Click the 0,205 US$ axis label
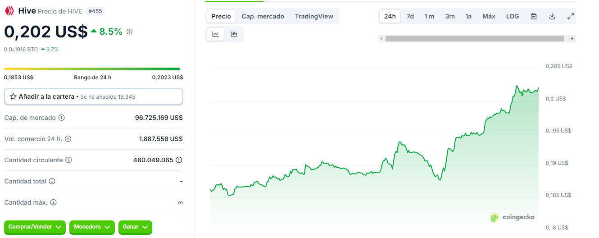The image size is (599, 238). [x=559, y=66]
